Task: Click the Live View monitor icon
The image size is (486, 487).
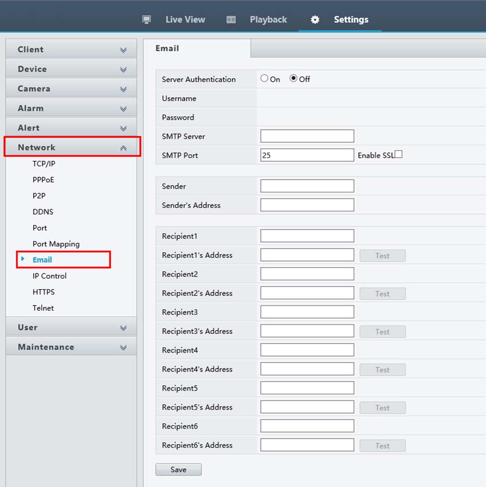Action: click(x=146, y=19)
